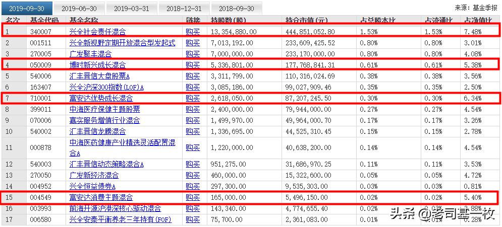This screenshot has height=227, width=502.
Task: Open fund link 兴全新视野定期开放混合型发起式
Action: (x=122, y=42)
